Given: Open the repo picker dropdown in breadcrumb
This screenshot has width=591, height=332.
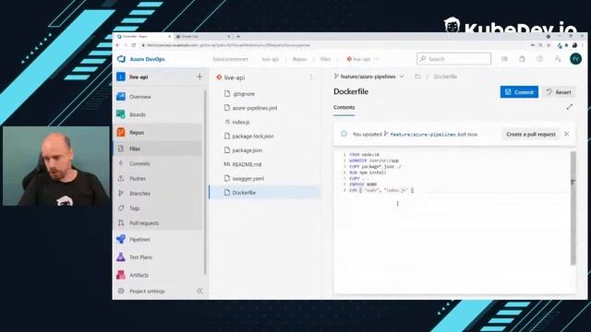Looking at the screenshot, I should [x=363, y=59].
